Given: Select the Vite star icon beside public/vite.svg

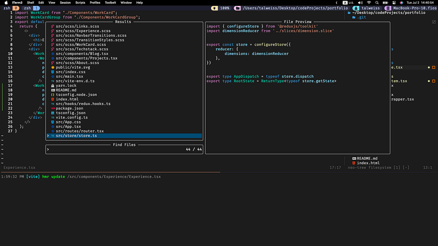Looking at the screenshot, I should 52,67.
